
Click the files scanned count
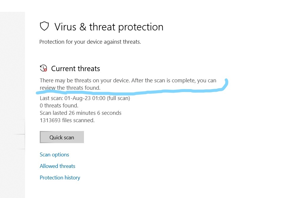click(67, 120)
